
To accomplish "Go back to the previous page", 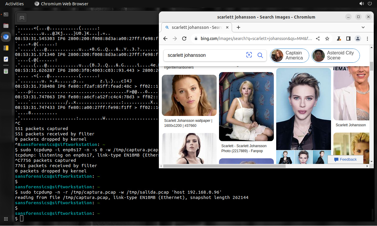I will click(x=165, y=39).
